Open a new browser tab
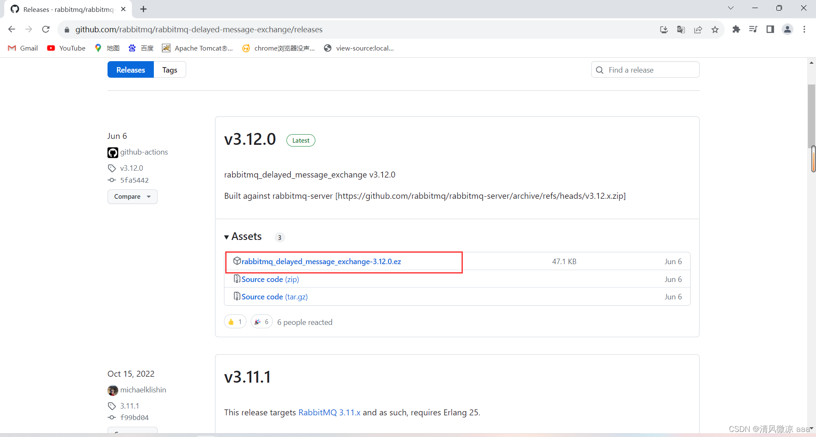816x437 pixels. click(144, 9)
